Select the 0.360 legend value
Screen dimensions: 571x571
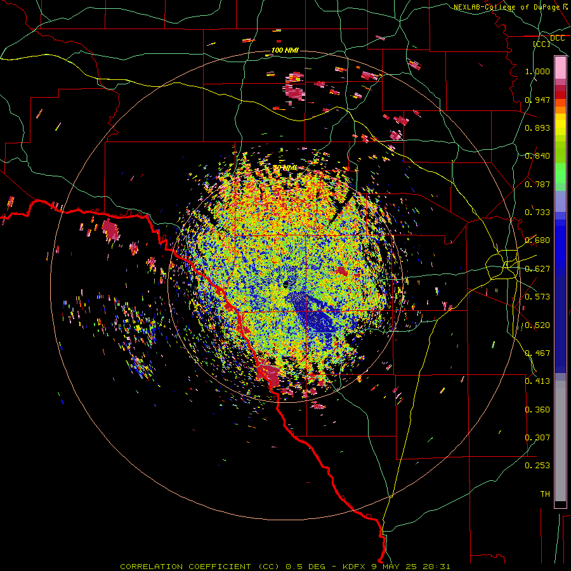[537, 410]
